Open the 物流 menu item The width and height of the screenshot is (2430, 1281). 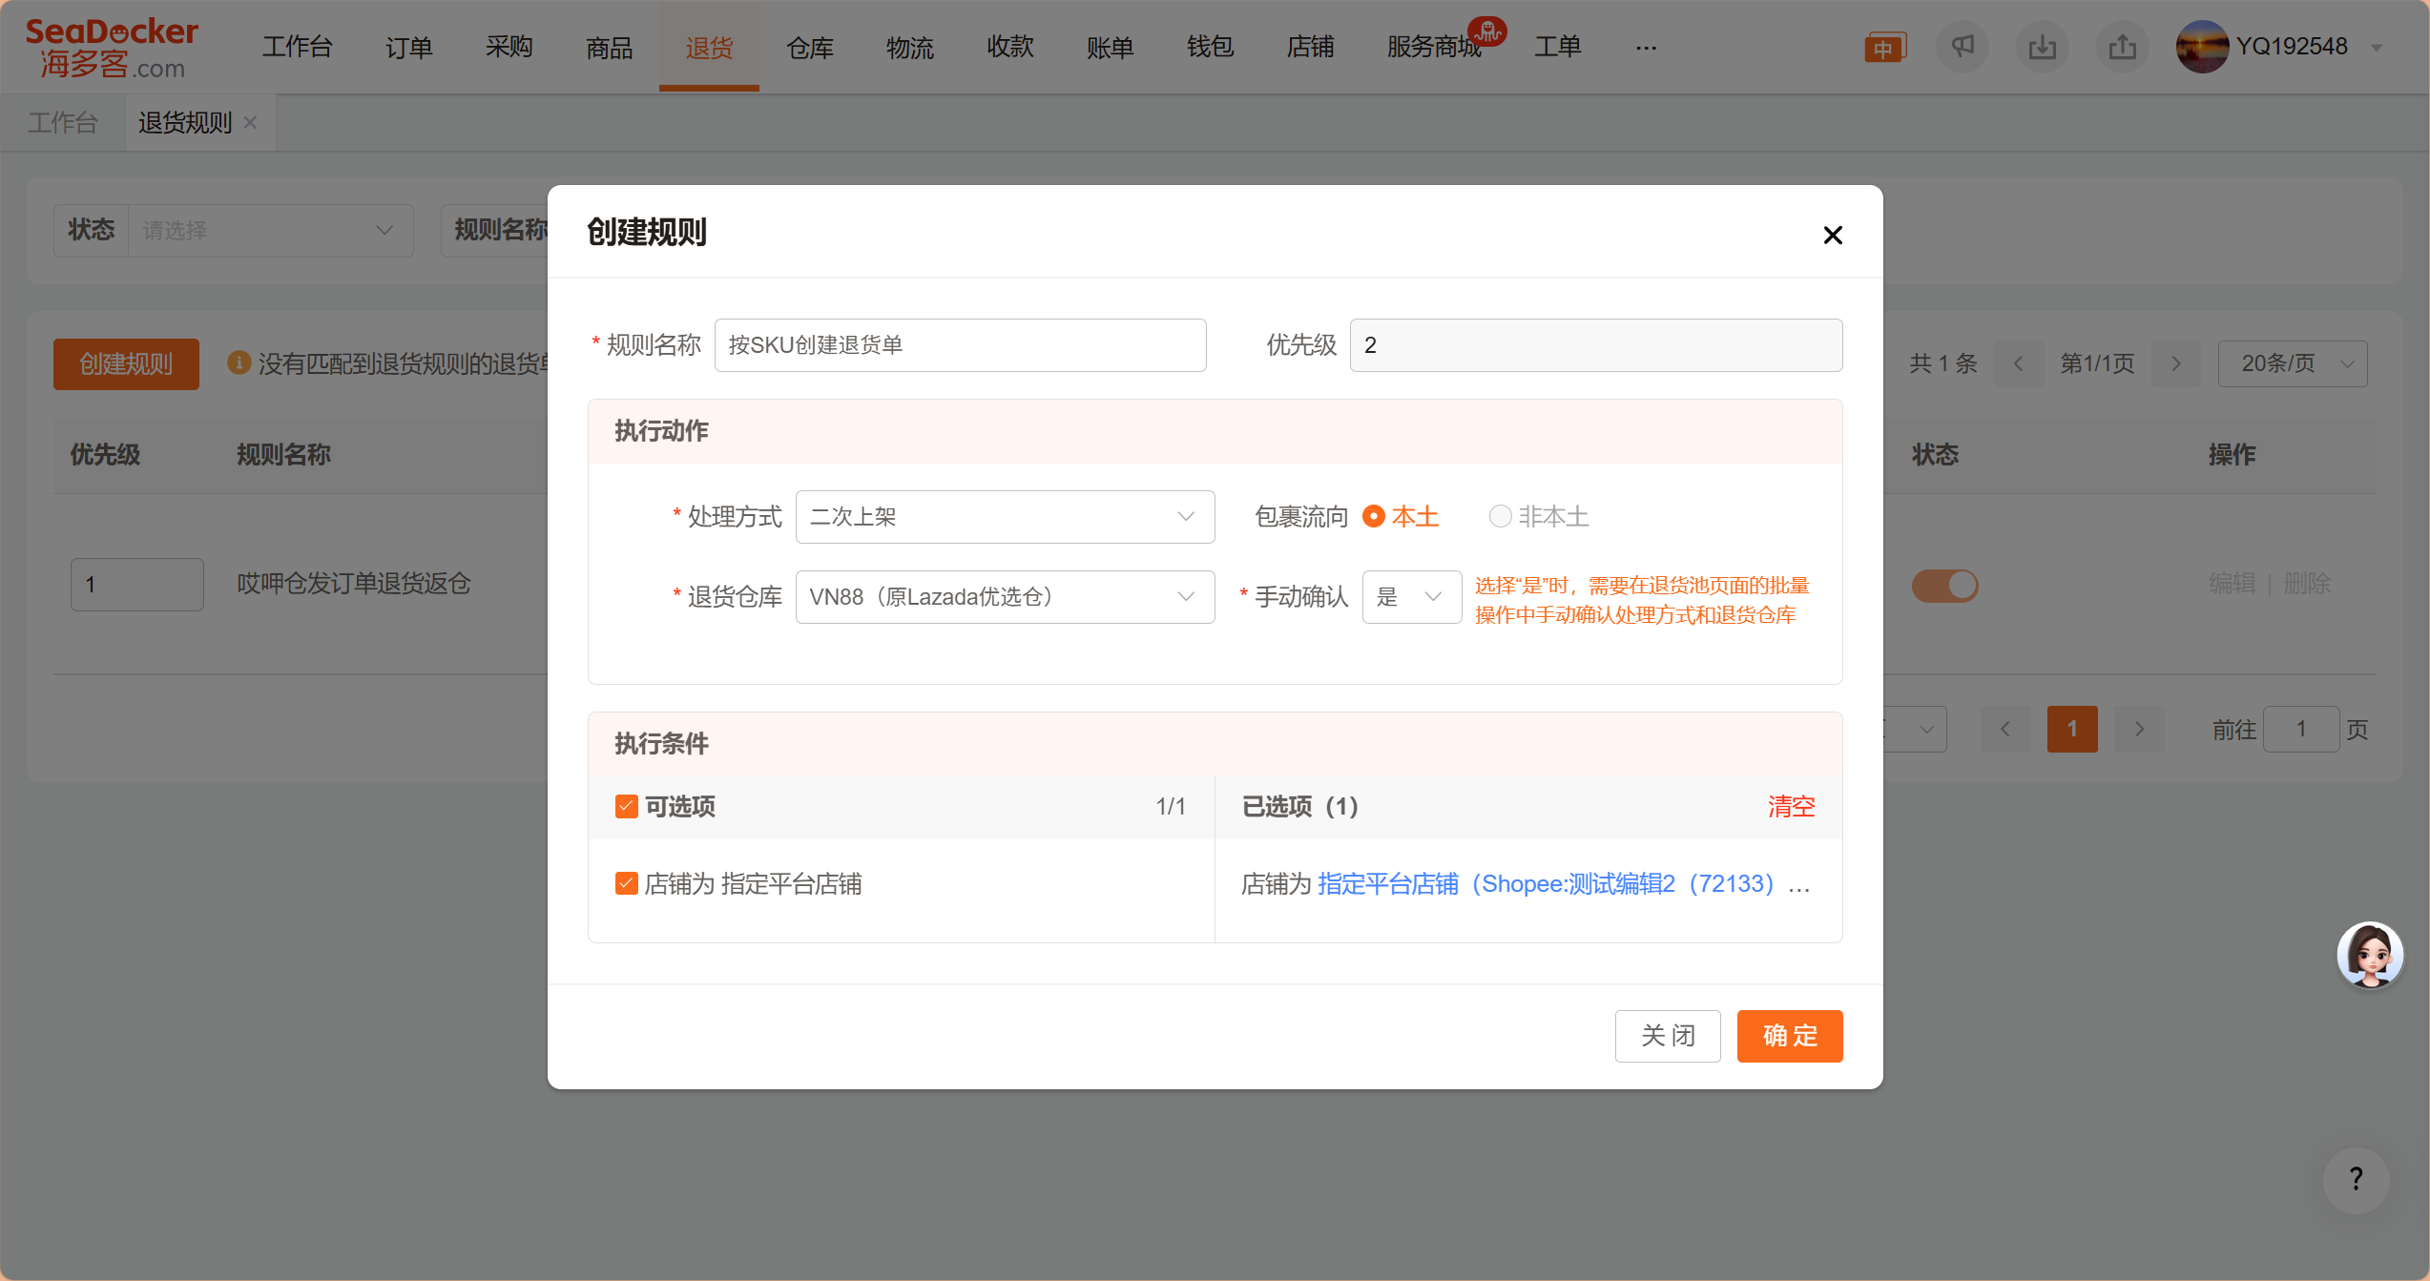(x=909, y=47)
